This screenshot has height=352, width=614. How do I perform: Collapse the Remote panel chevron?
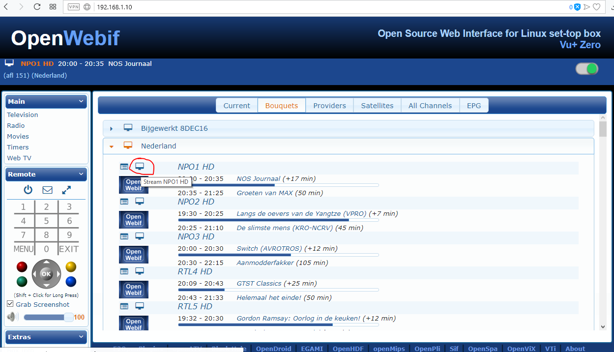pyautogui.click(x=81, y=174)
